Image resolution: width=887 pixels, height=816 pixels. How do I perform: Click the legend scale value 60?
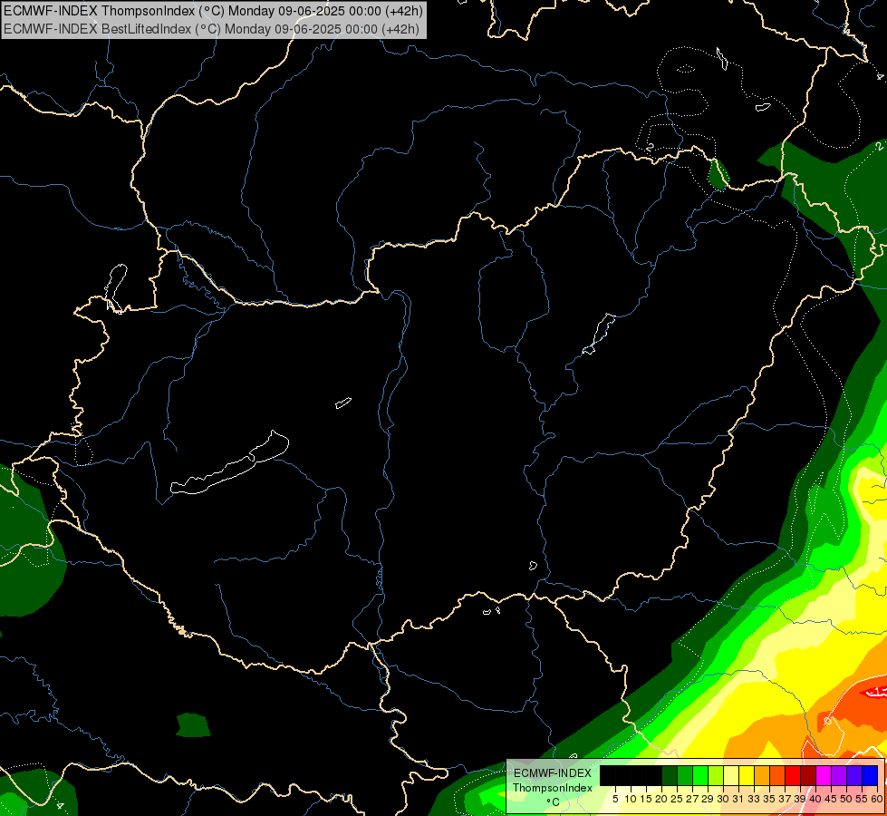pos(877,799)
